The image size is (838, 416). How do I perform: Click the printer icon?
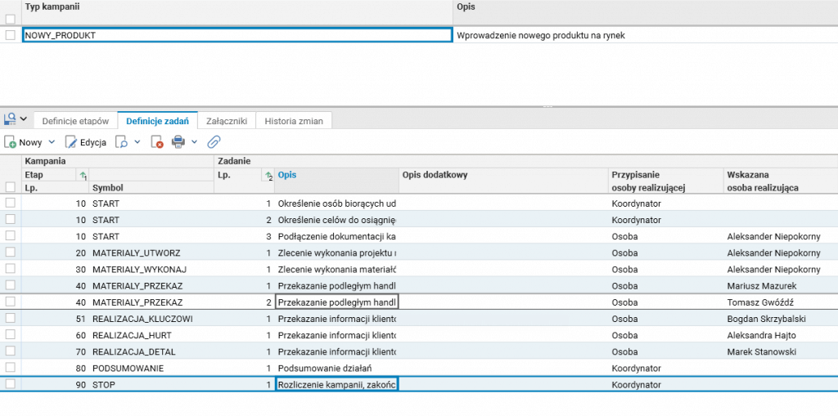pos(179,142)
